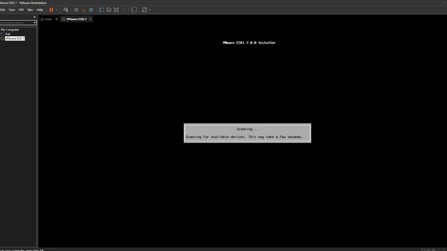Click the Send Ctrl+Alt+Del toolbar icon
The height and width of the screenshot is (251, 447).
(66, 10)
